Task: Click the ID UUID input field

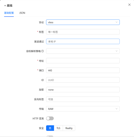Action: 83,80
